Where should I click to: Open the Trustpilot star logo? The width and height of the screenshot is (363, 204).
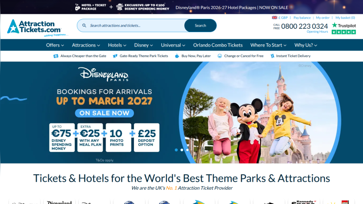[x=344, y=25]
